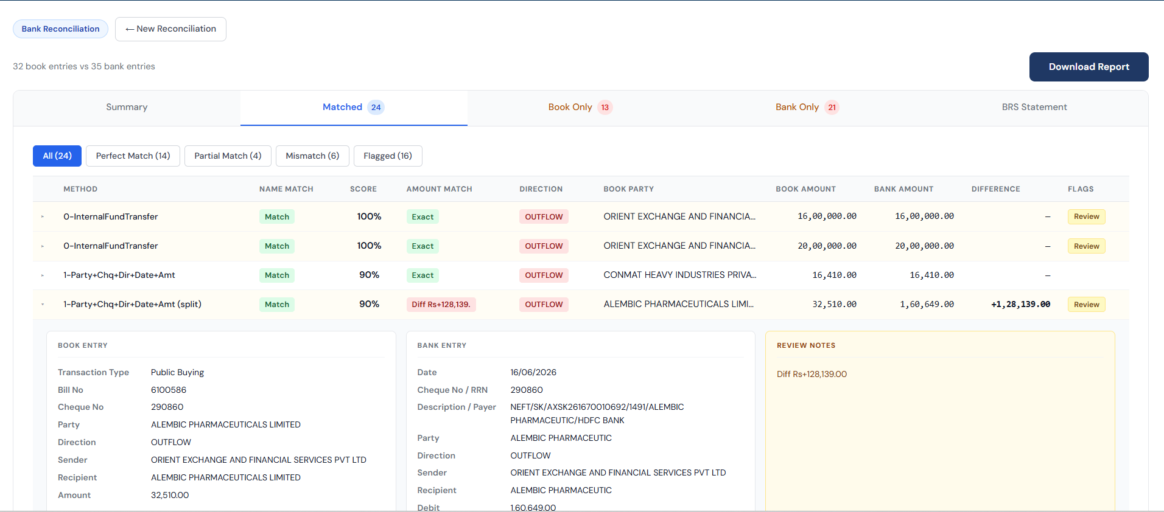
Task: Click the Bank Reconciliation badge
Action: (x=60, y=29)
